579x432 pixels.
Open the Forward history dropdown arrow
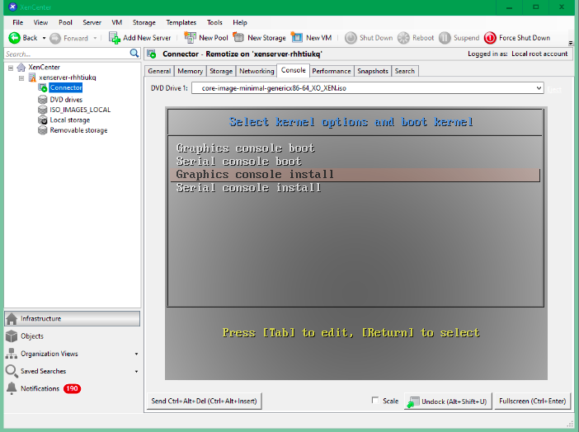tap(95, 38)
